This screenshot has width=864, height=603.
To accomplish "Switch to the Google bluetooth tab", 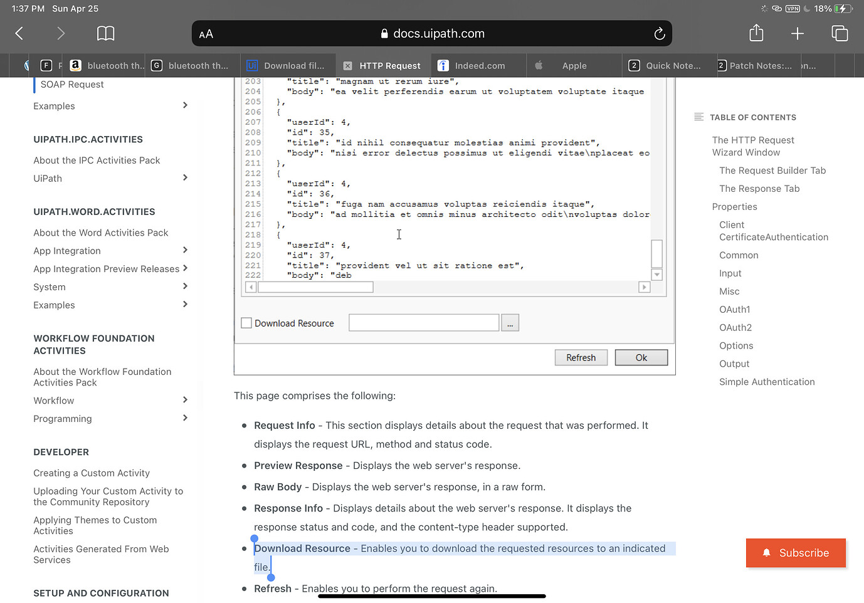I will [x=194, y=66].
